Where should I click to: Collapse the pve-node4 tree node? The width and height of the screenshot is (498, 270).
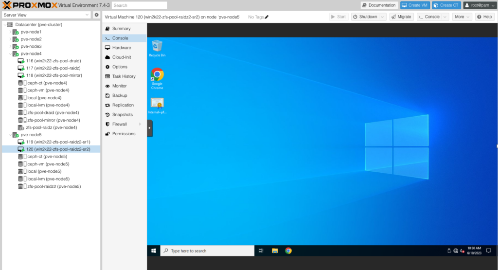coord(10,54)
